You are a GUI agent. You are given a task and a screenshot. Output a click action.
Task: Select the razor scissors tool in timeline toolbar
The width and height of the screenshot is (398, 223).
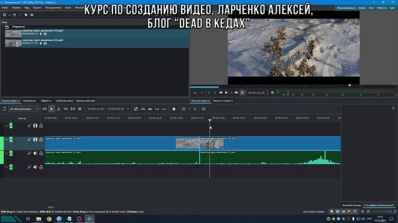coord(58,109)
